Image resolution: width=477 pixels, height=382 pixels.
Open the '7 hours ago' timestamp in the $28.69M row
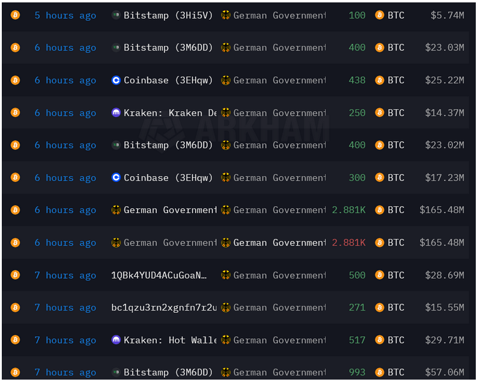tap(65, 276)
